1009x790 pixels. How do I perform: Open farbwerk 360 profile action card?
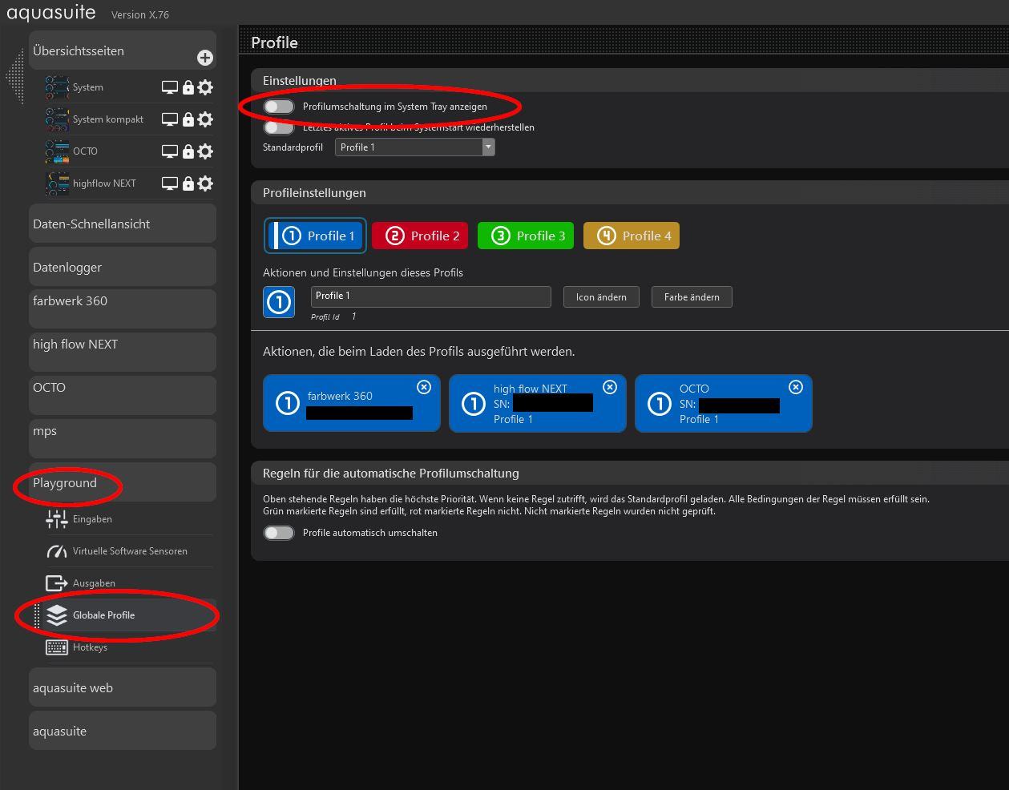pyautogui.click(x=352, y=403)
